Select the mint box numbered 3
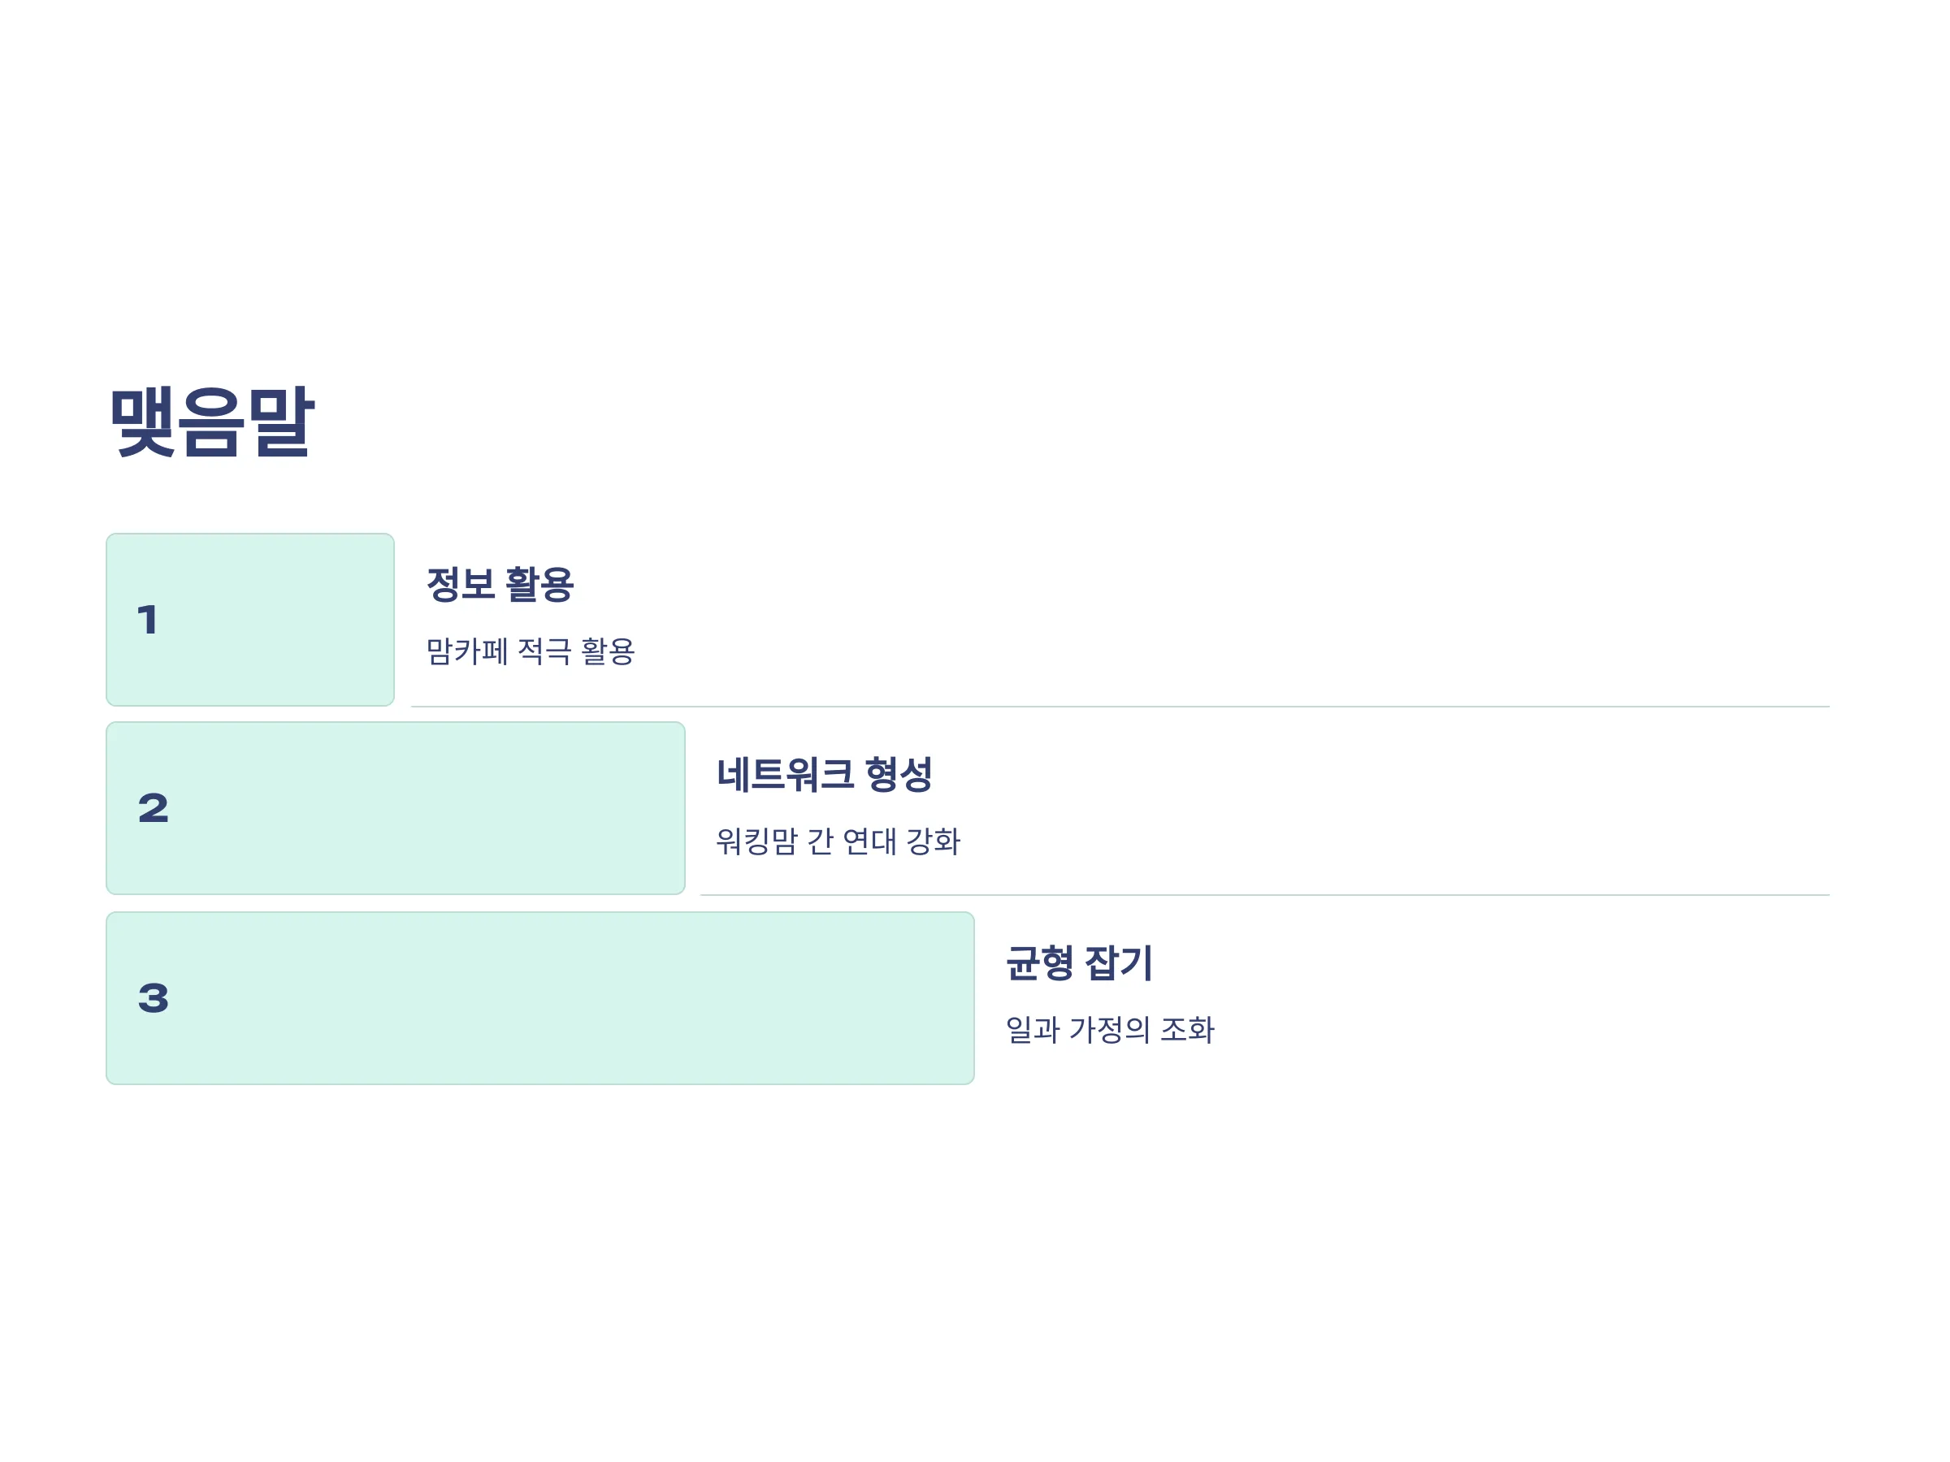The height and width of the screenshot is (1462, 1950). 540,998
